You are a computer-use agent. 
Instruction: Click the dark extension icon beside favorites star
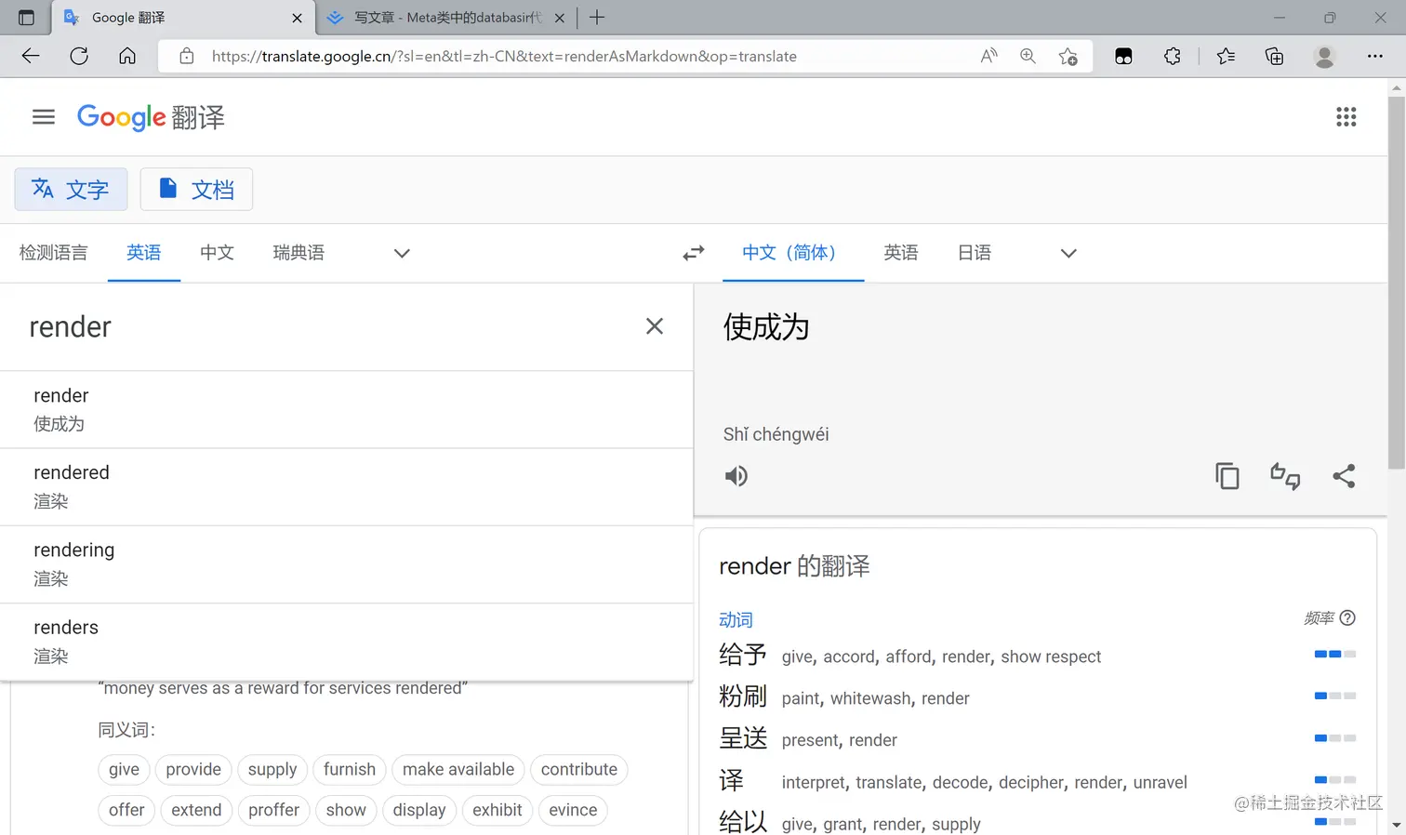click(1123, 56)
